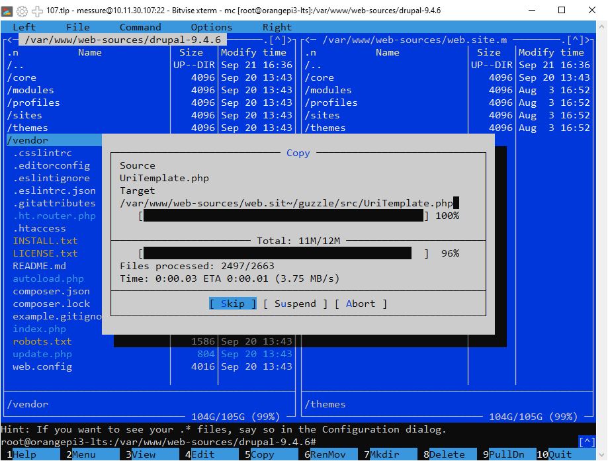
Task: Select README.md file
Action: (x=39, y=266)
